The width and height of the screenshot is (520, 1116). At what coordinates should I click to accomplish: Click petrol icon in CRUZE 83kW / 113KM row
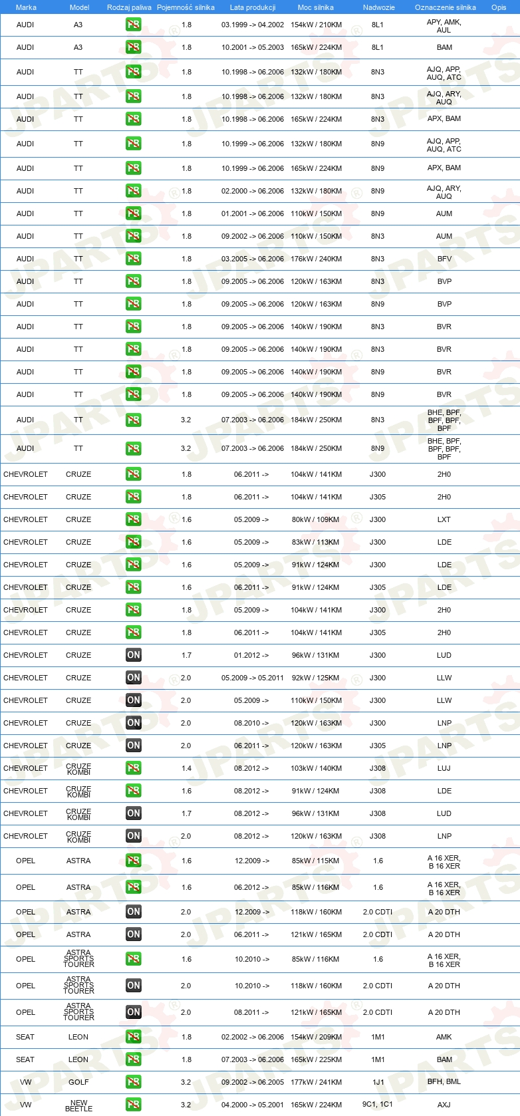pos(133,542)
